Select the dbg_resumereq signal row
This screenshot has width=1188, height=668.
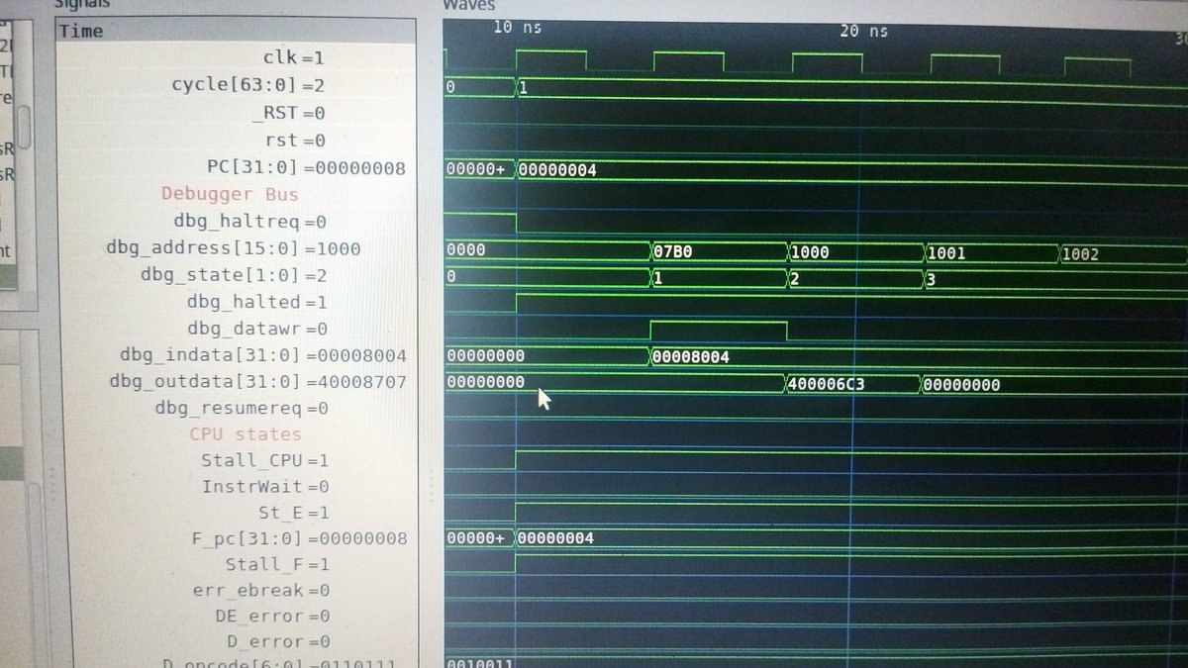coord(242,408)
